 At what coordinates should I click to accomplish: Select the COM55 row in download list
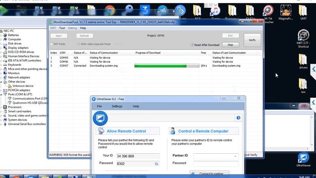pyautogui.click(x=156, y=58)
